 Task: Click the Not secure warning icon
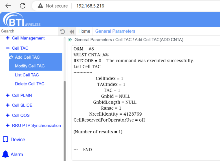tap(40, 6)
